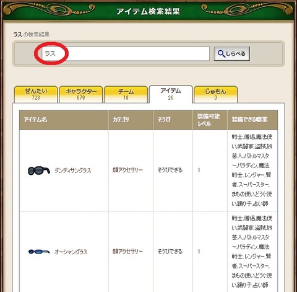Open the オーシャングラス item link
Image resolution: width=297 pixels, height=292 pixels.
[x=71, y=252]
